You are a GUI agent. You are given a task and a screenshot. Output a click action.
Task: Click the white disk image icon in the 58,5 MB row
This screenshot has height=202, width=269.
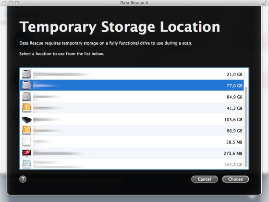26,142
